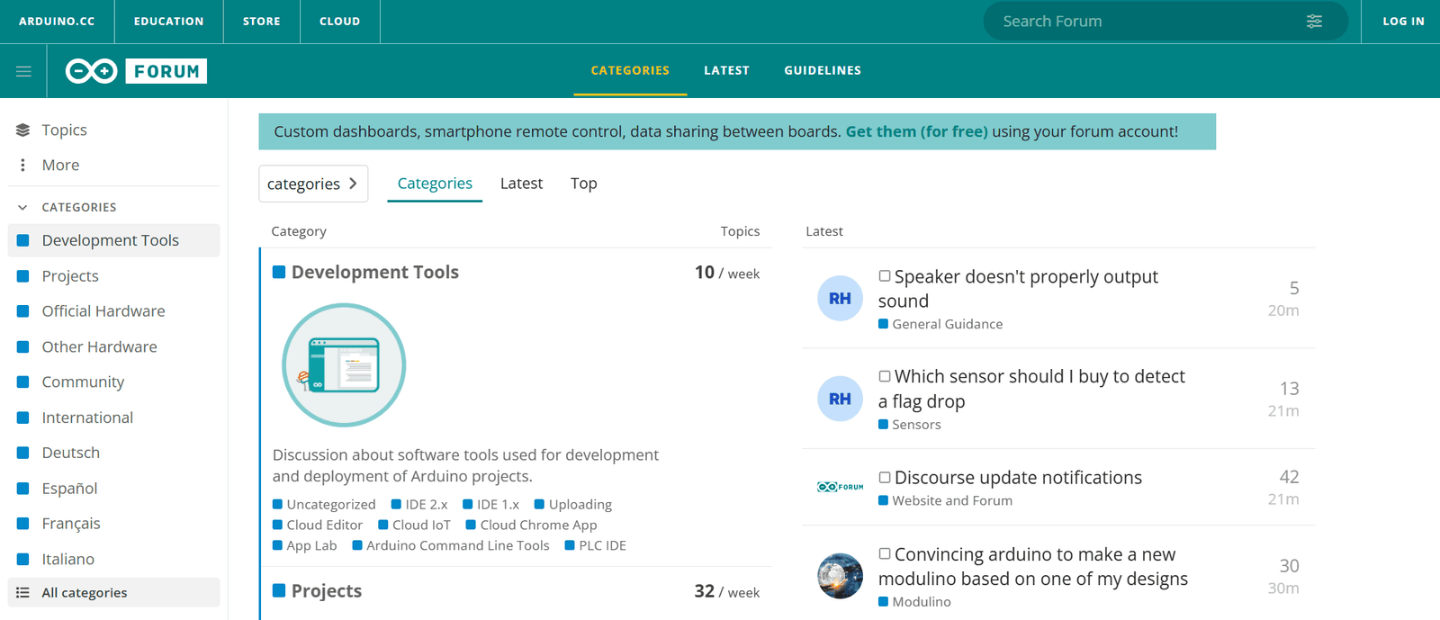Open the EDUCATION top link
Viewport: 1440px width, 620px height.
(168, 22)
